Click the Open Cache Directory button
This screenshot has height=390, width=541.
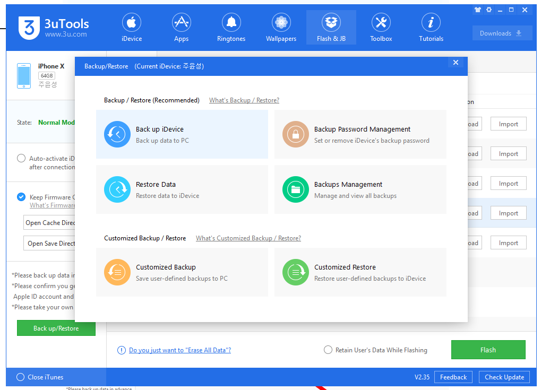pos(49,223)
